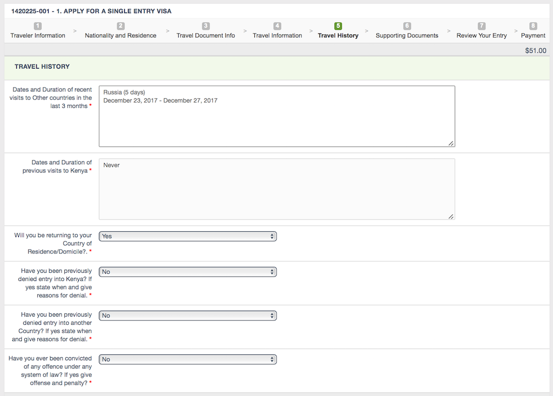
Task: Jump to the Payment step
Action: 533,36
